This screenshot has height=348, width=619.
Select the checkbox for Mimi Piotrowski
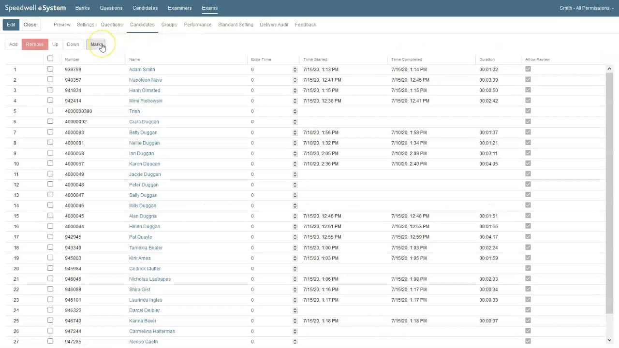pyautogui.click(x=50, y=101)
